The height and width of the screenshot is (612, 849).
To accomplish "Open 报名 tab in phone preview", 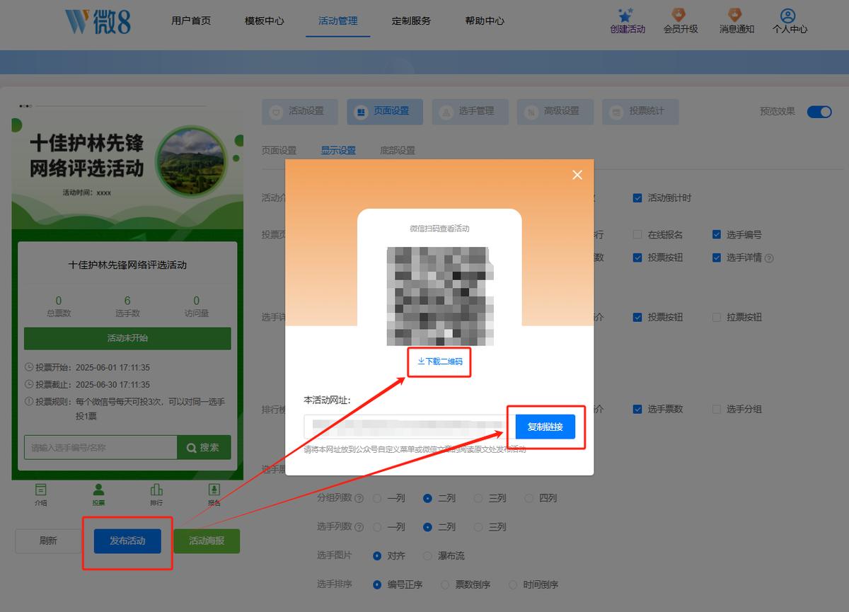I will [214, 494].
